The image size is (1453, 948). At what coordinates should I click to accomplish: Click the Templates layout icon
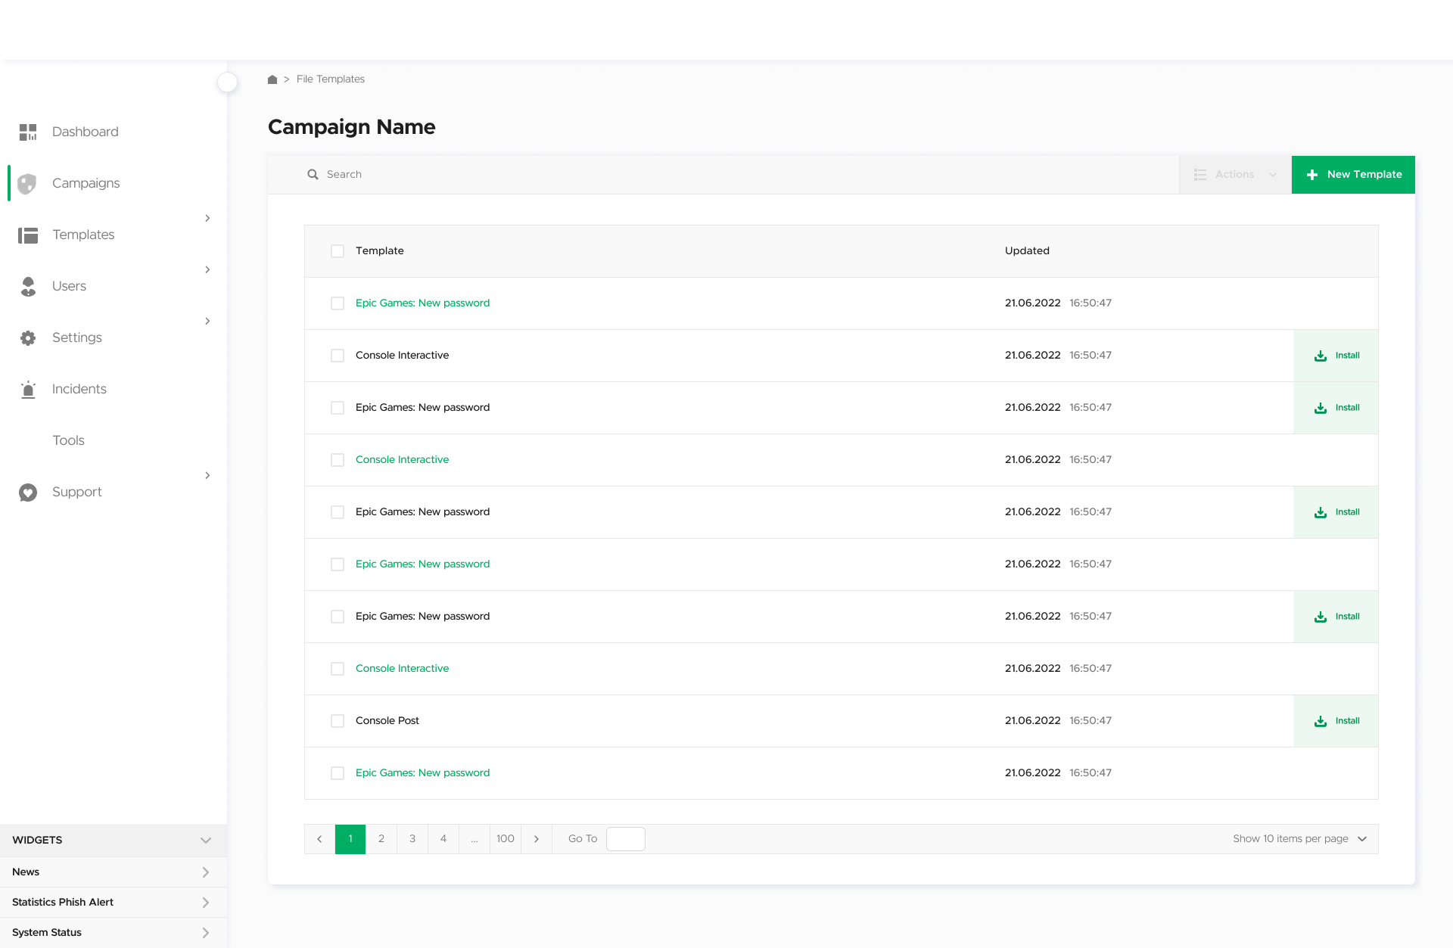coord(28,235)
